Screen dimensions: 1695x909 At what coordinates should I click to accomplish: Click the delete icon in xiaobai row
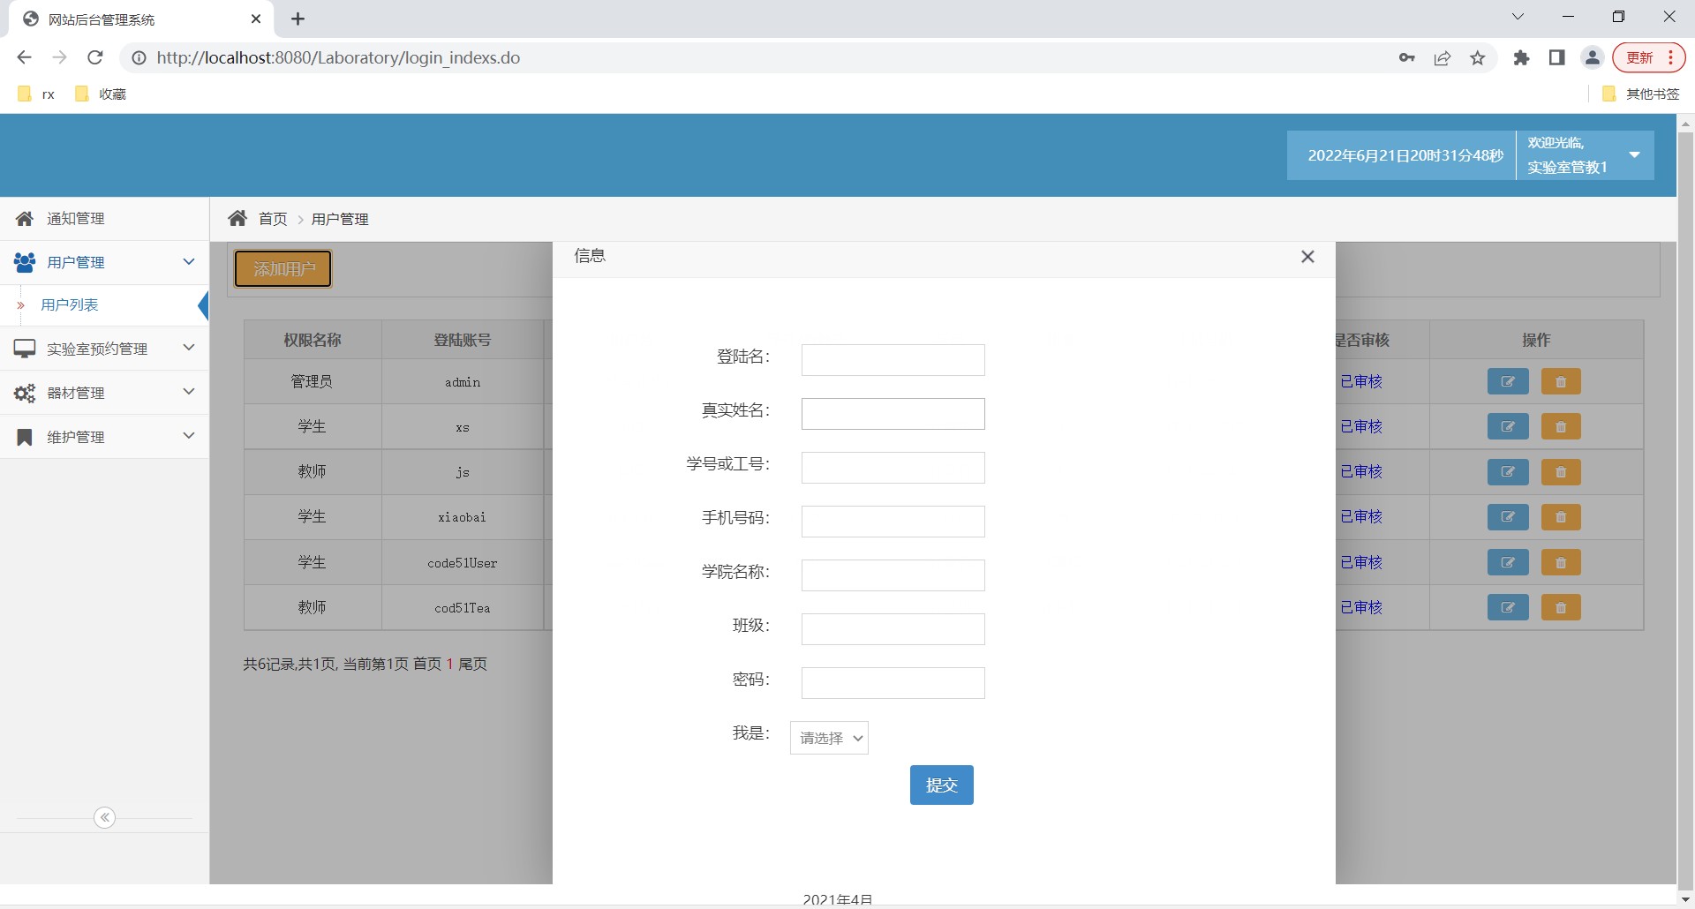(x=1561, y=517)
